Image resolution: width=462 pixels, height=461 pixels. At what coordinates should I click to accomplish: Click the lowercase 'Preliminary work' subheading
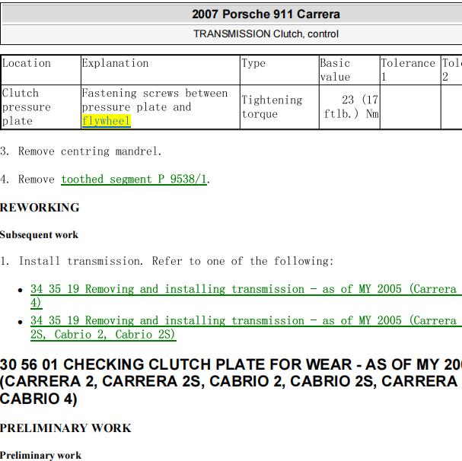[x=40, y=455]
